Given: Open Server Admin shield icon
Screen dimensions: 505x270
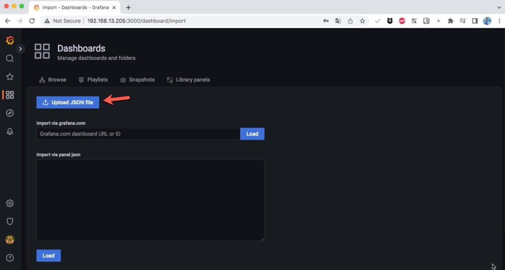Looking at the screenshot, I should [x=10, y=221].
